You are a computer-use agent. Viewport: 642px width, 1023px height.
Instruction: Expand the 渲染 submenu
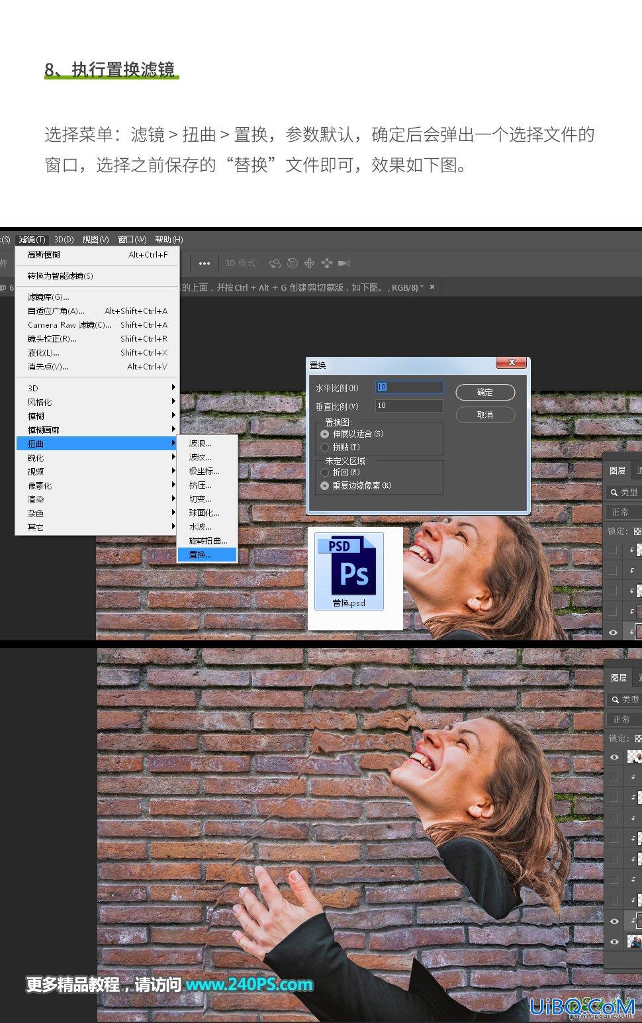[x=97, y=499]
